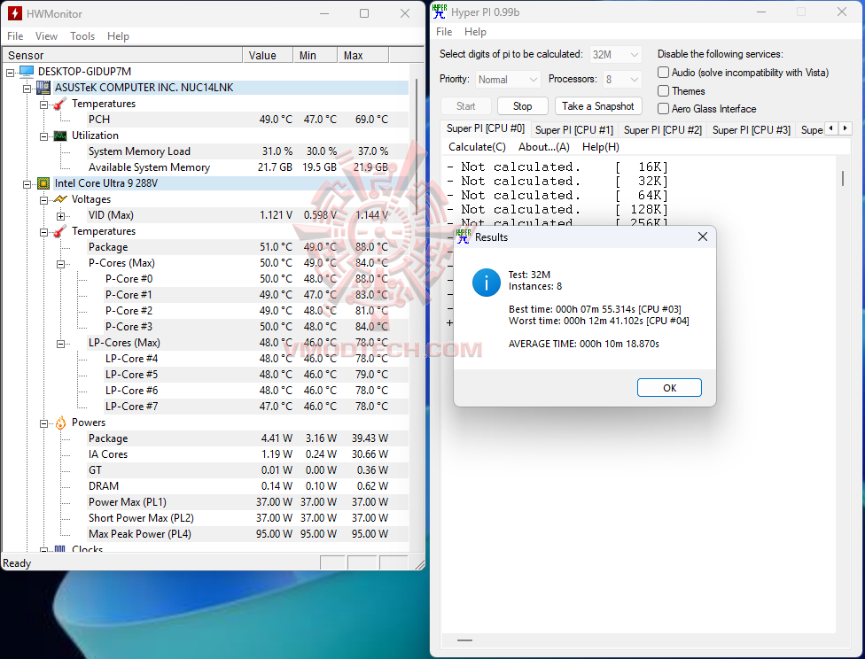
Task: Click the ASUSTeK motherboard icon
Action: [x=43, y=88]
